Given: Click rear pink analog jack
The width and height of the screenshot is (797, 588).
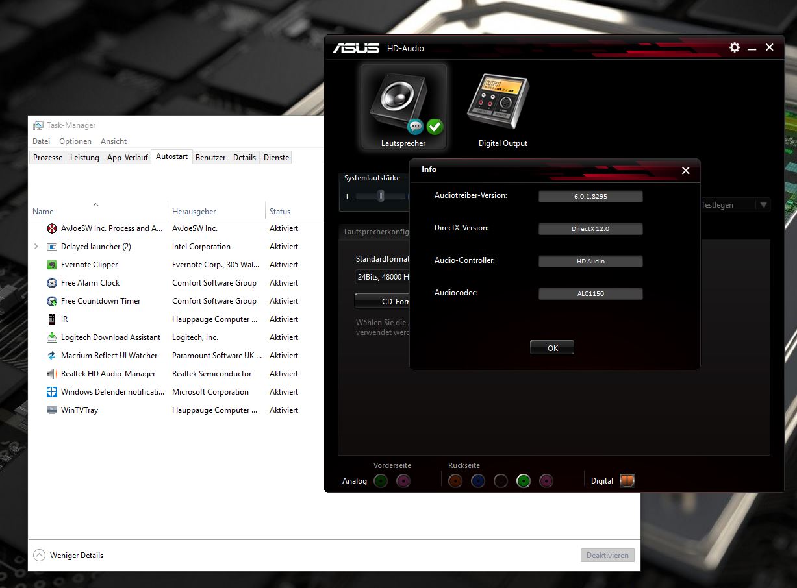Looking at the screenshot, I should tap(546, 481).
